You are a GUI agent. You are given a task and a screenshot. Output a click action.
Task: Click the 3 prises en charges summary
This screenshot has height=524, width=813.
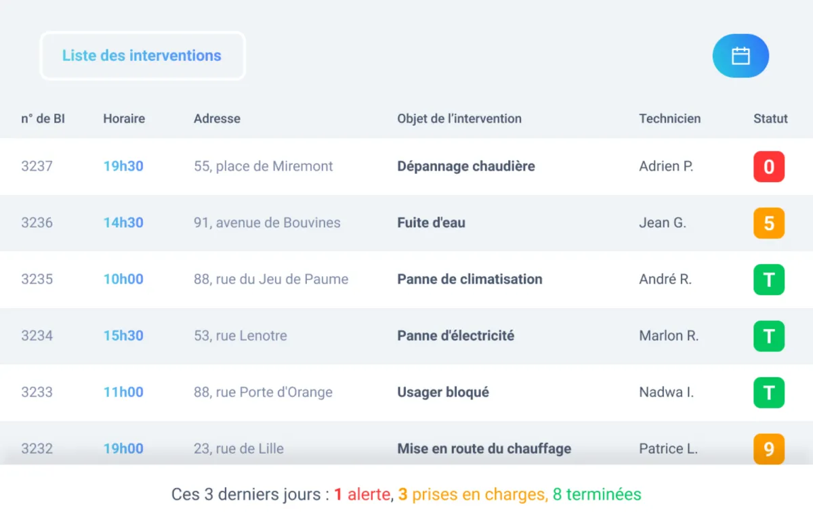(472, 495)
